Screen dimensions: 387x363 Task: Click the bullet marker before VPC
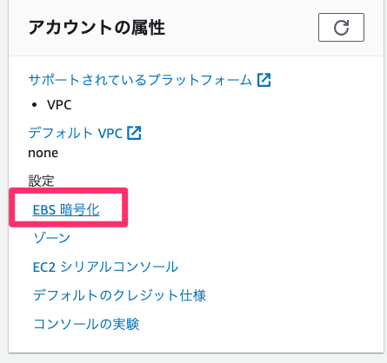click(x=35, y=105)
